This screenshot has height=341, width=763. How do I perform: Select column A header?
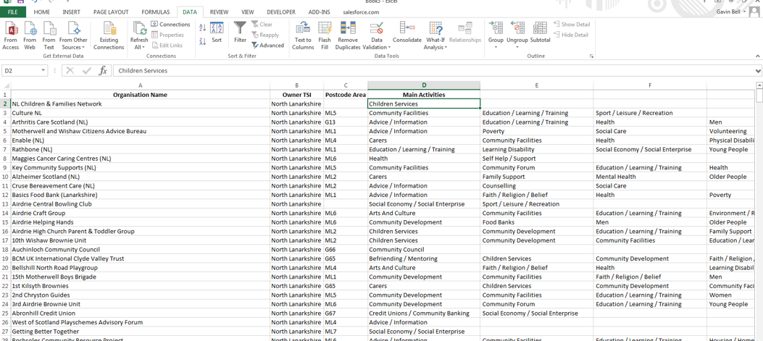pyautogui.click(x=140, y=85)
